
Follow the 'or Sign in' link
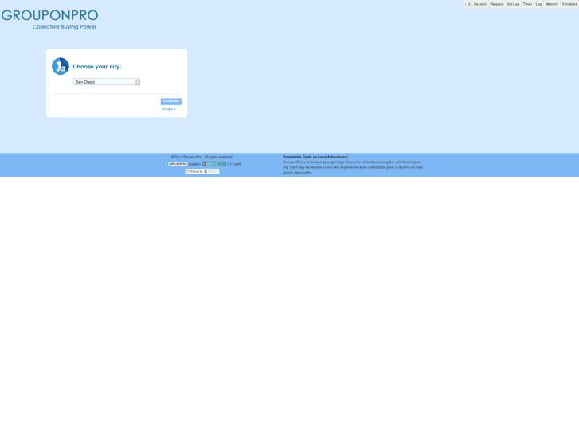point(169,109)
